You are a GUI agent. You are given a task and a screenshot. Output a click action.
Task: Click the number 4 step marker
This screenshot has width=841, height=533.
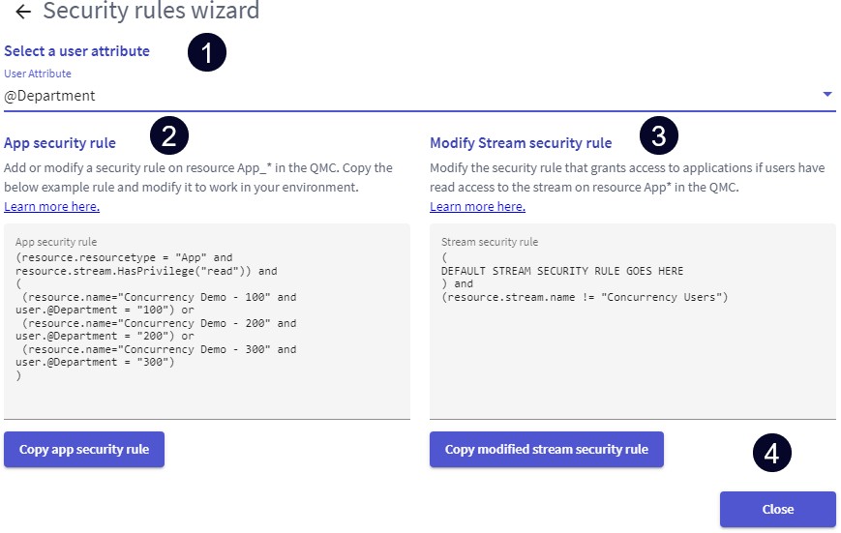772,453
